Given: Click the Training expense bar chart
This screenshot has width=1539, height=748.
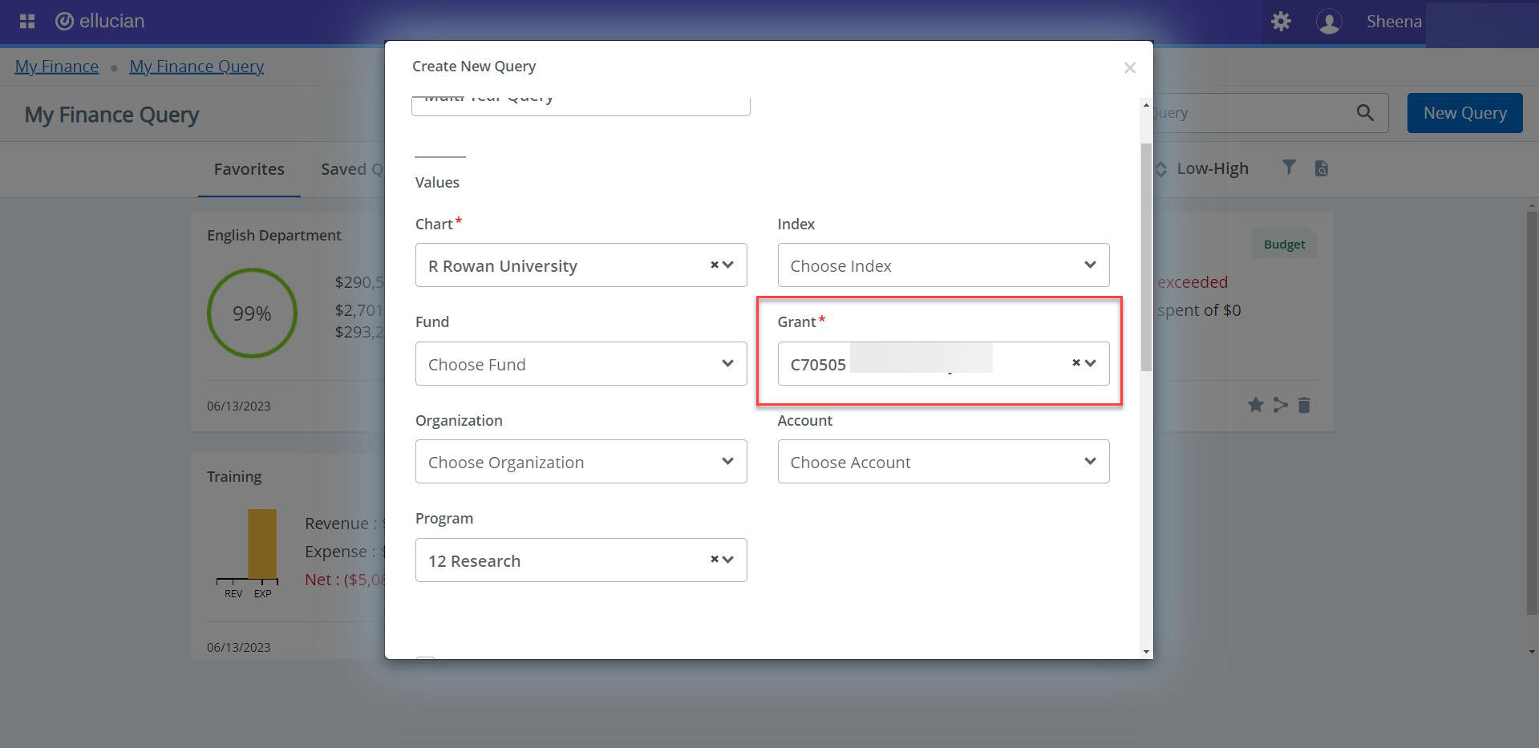Looking at the screenshot, I should [x=262, y=544].
